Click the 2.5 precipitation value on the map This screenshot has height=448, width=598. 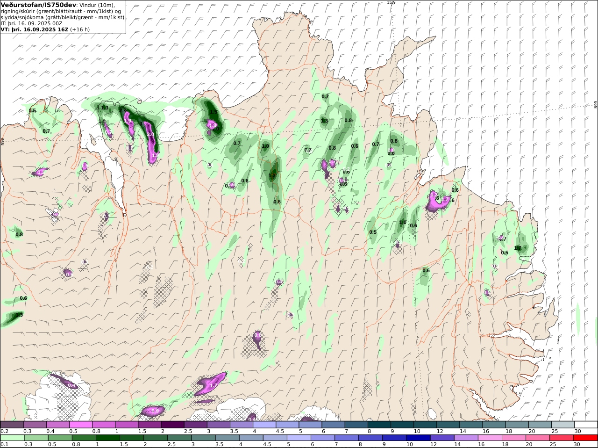pos(123,111)
